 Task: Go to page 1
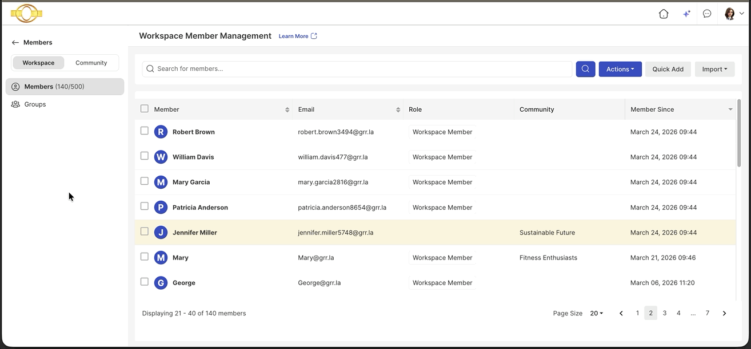637,313
